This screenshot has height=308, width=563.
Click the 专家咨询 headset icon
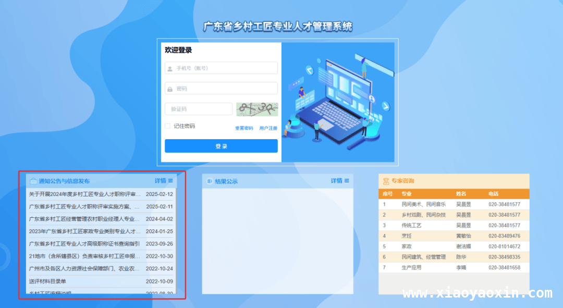click(386, 181)
